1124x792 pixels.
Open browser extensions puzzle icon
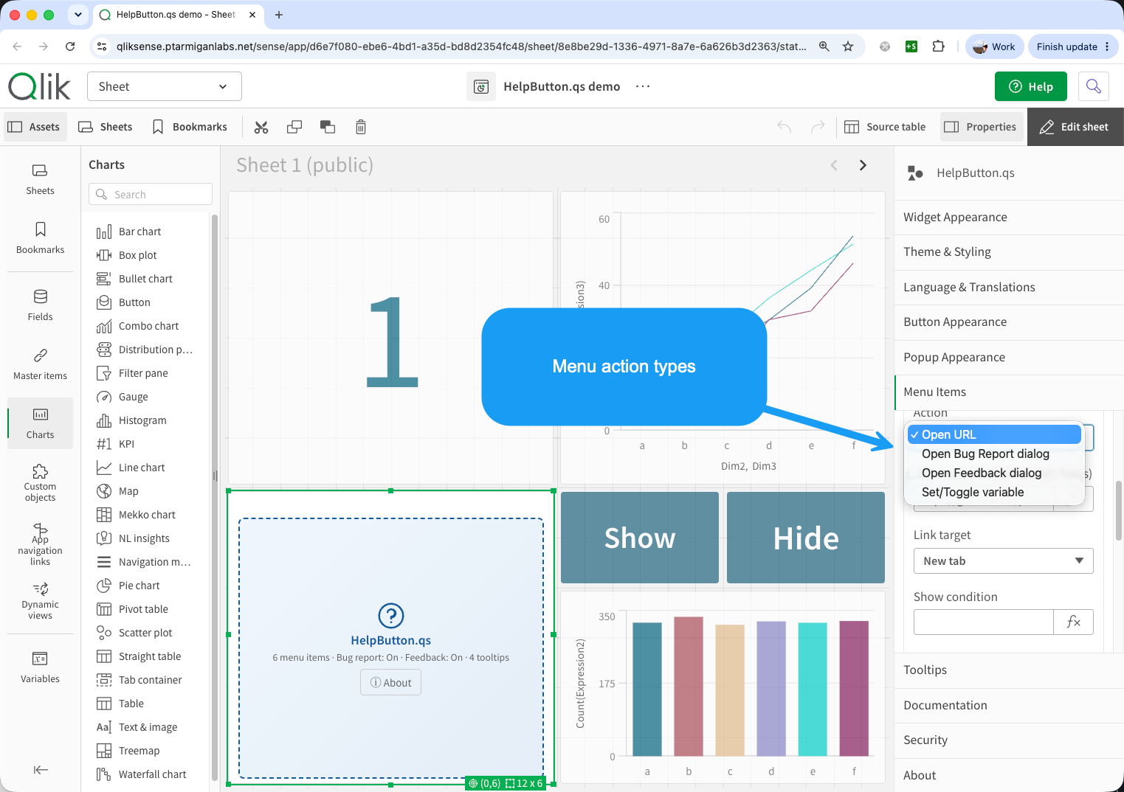(938, 46)
